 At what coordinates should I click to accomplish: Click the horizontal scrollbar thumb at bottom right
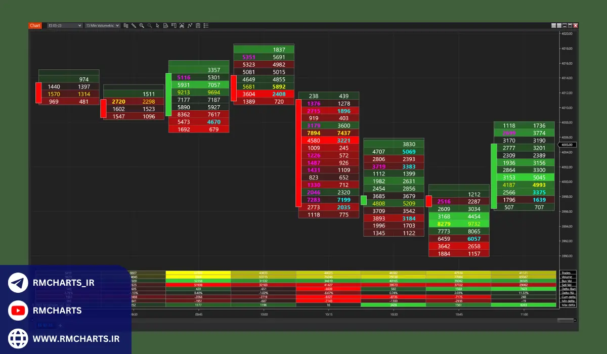[x=565, y=320]
